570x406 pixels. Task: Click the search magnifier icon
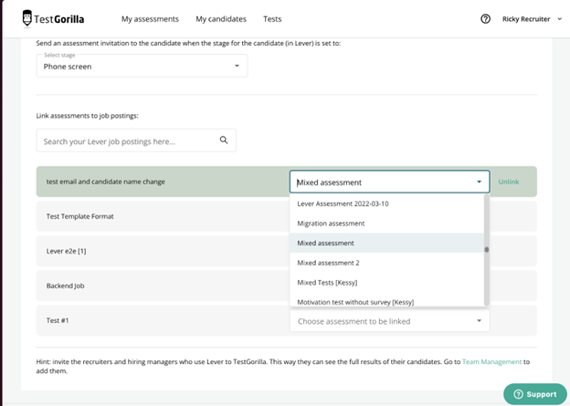pos(224,141)
